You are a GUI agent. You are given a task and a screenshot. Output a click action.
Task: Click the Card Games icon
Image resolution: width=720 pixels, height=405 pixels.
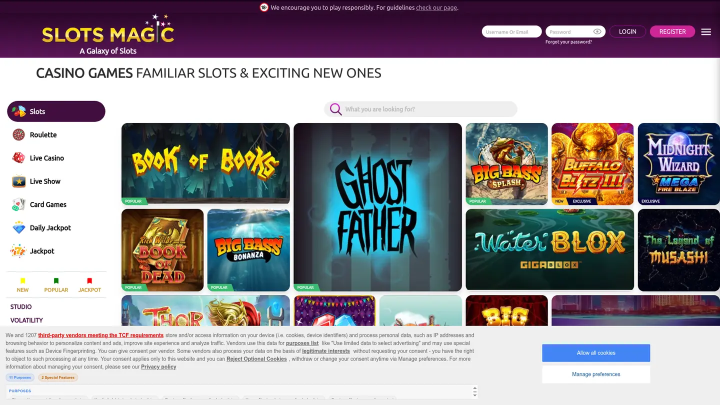click(x=18, y=204)
